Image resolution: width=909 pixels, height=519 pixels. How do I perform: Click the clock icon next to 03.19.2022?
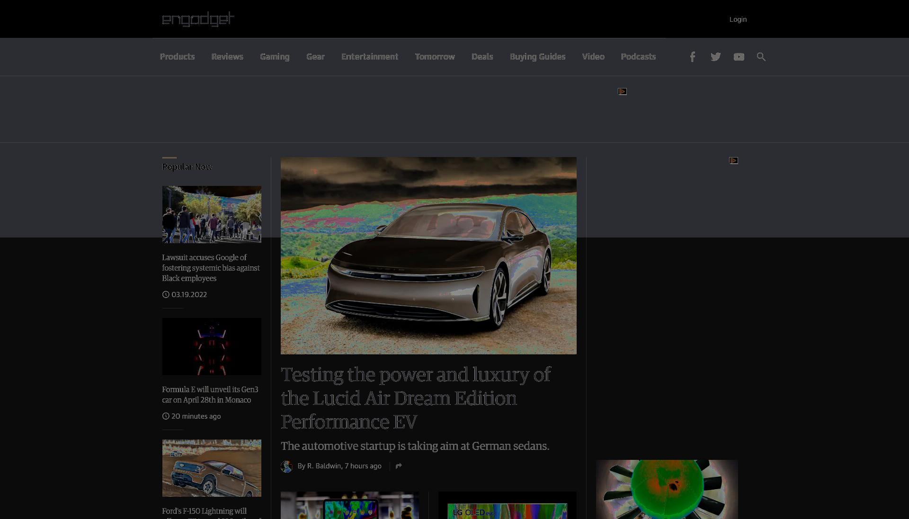(x=166, y=294)
